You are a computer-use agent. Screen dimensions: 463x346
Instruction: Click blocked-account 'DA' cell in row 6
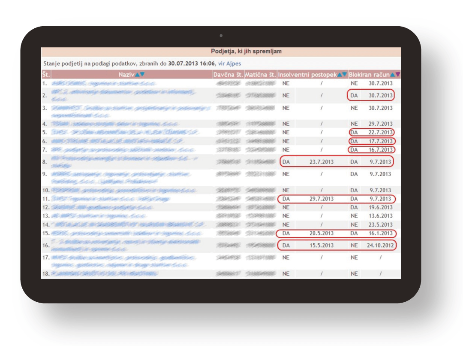coord(354,141)
